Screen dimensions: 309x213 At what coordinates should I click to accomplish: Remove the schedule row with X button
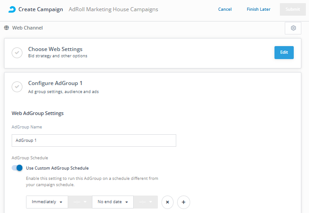click(x=167, y=202)
